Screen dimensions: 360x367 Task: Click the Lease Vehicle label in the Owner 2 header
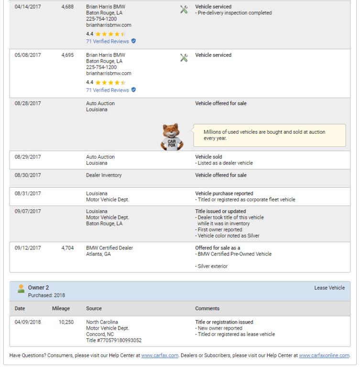[329, 288]
